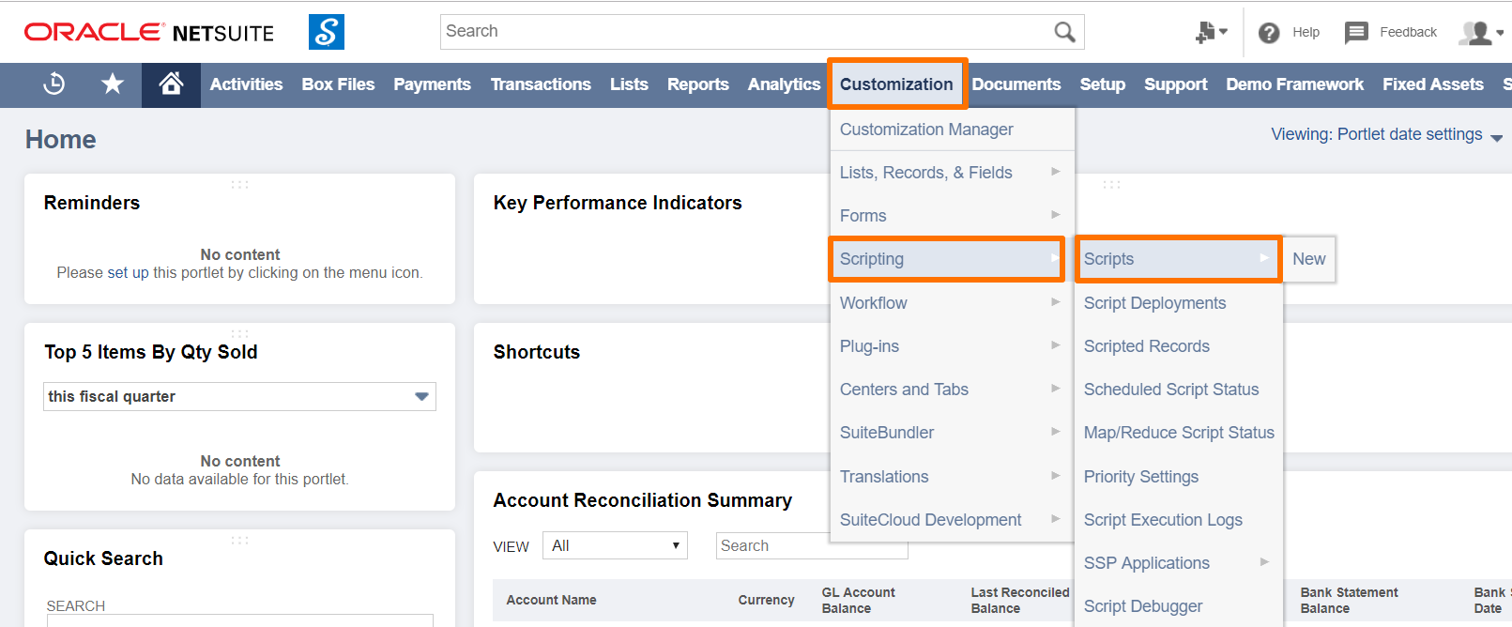Image resolution: width=1512 pixels, height=627 pixels.
Task: Open Script Execution Logs
Action: tap(1178, 520)
